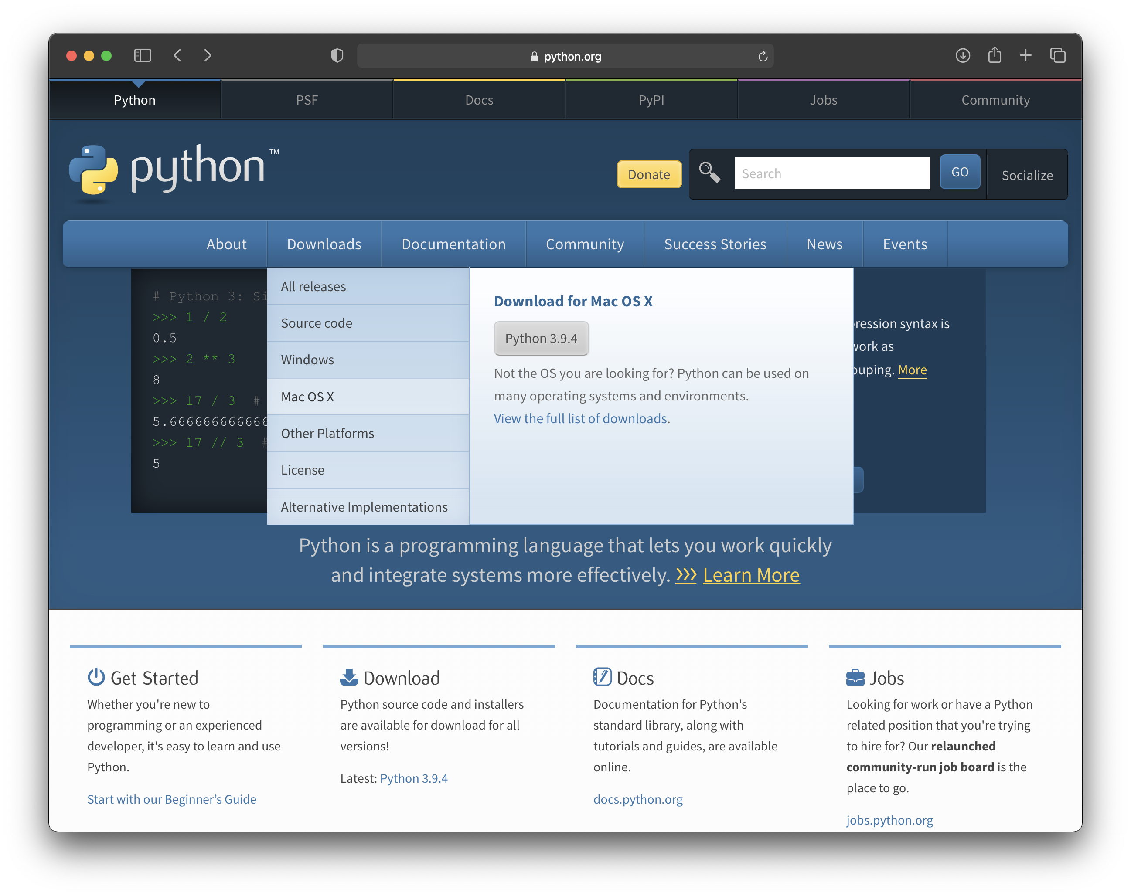
Task: Minimize the window with yellow button
Action: click(x=89, y=56)
